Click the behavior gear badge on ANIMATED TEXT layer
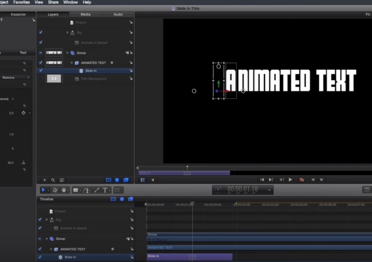 [112, 63]
